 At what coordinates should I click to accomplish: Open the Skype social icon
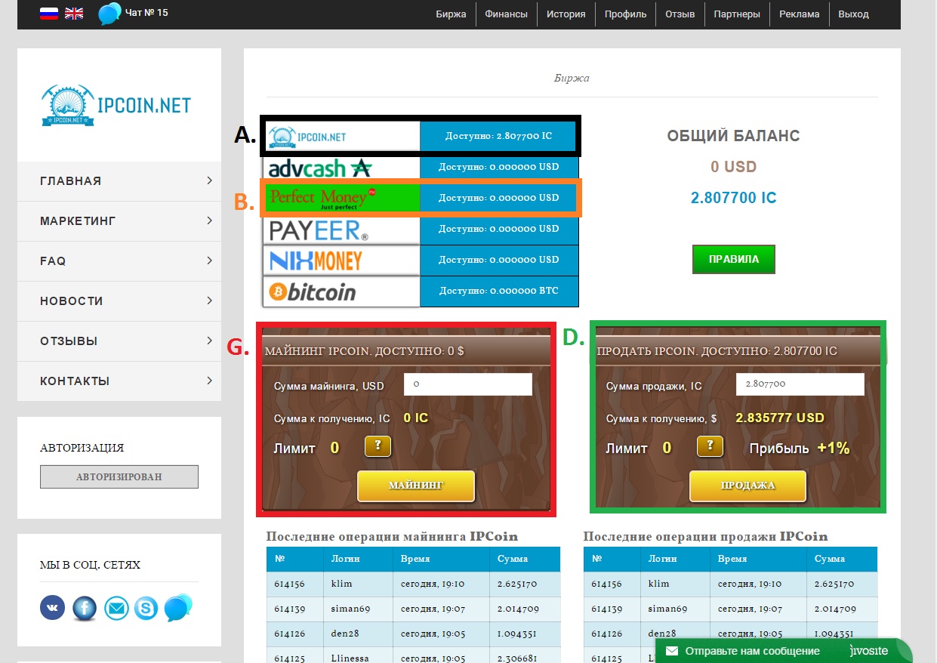[x=146, y=608]
